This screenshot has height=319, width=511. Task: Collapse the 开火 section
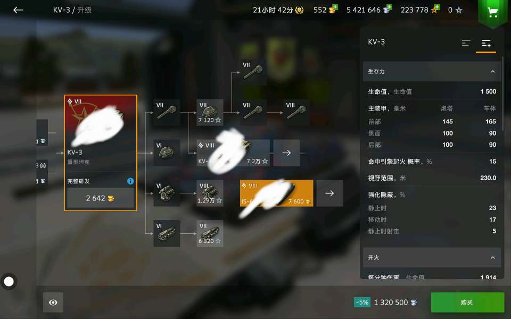click(493, 257)
